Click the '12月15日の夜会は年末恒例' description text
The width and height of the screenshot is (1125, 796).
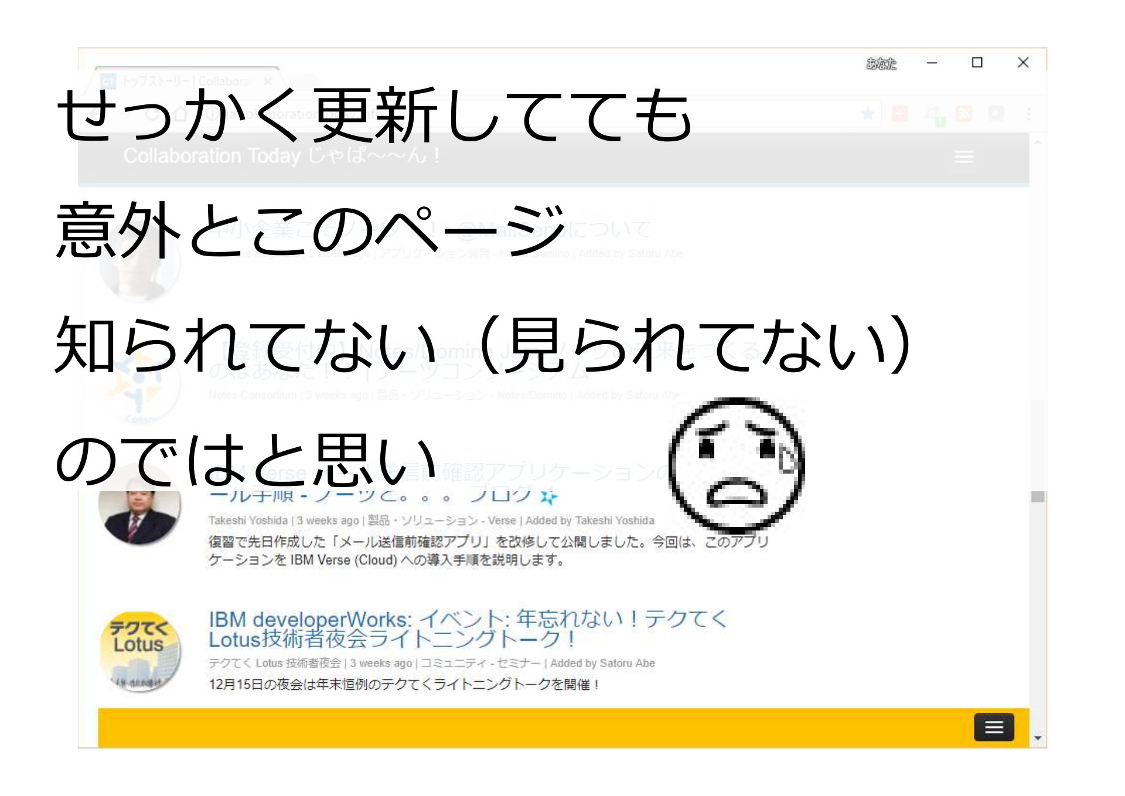click(404, 684)
